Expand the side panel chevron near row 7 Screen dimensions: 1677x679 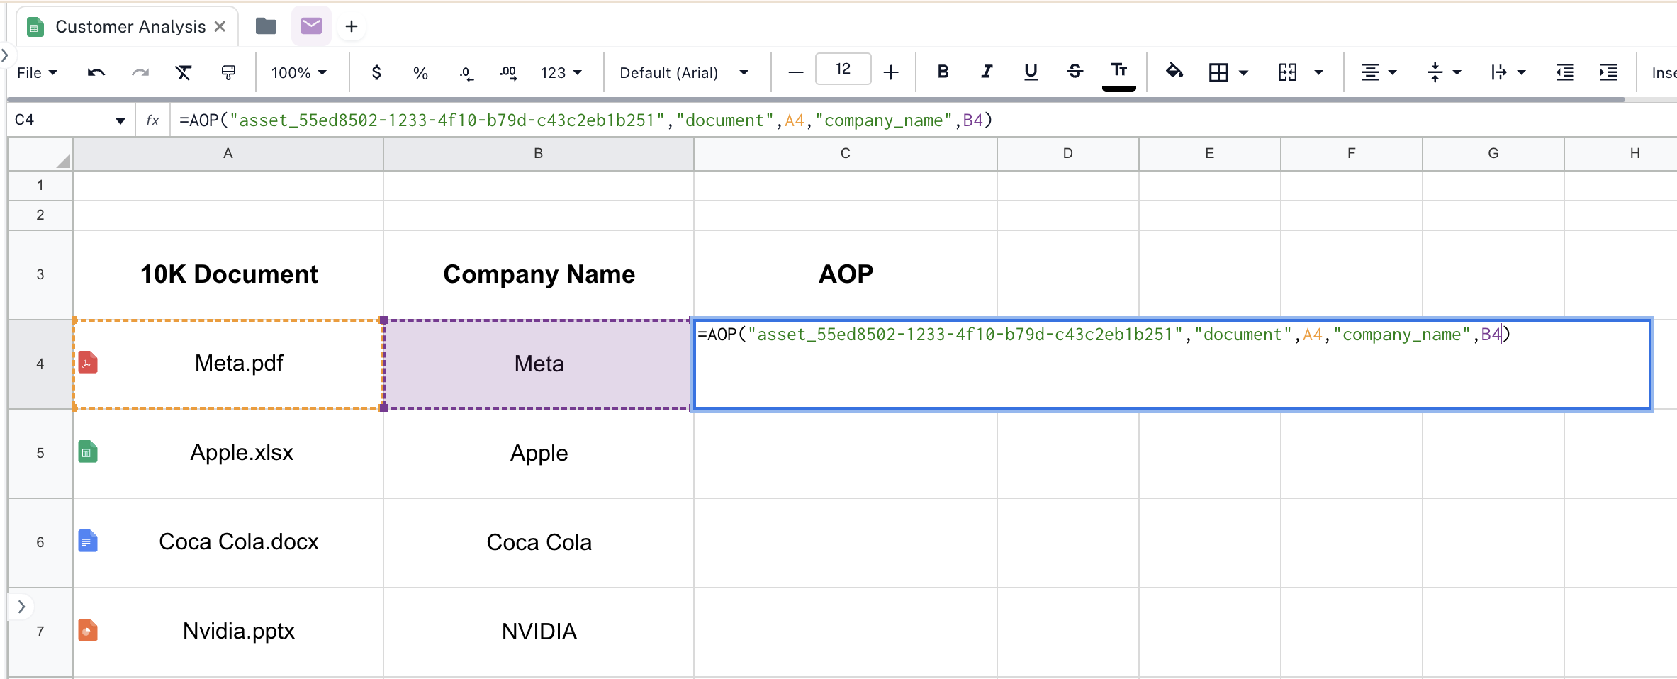21,607
